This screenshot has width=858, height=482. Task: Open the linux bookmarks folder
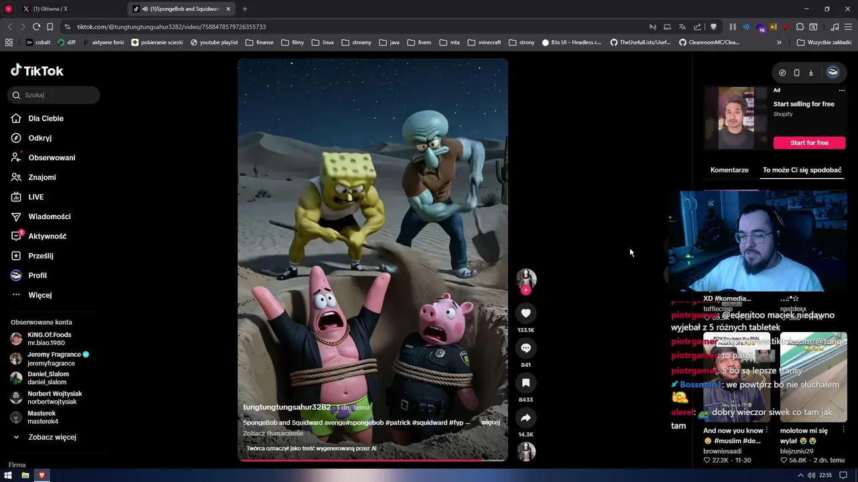(x=322, y=42)
